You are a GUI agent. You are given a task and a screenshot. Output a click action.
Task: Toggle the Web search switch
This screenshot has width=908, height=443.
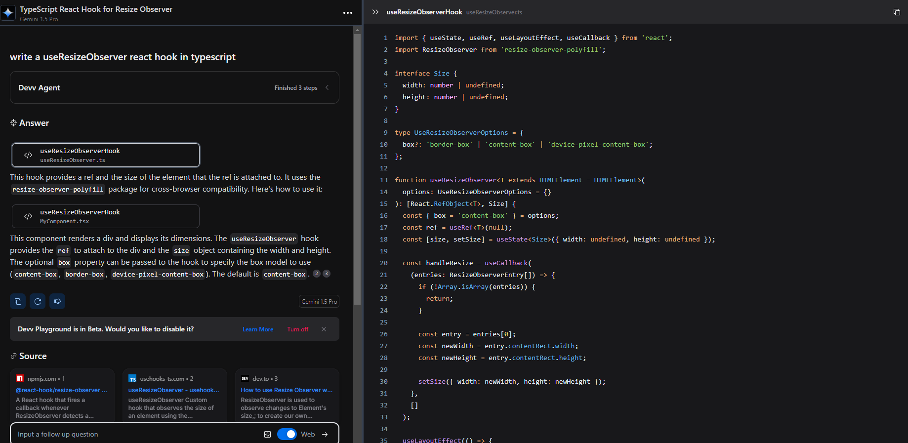(287, 434)
